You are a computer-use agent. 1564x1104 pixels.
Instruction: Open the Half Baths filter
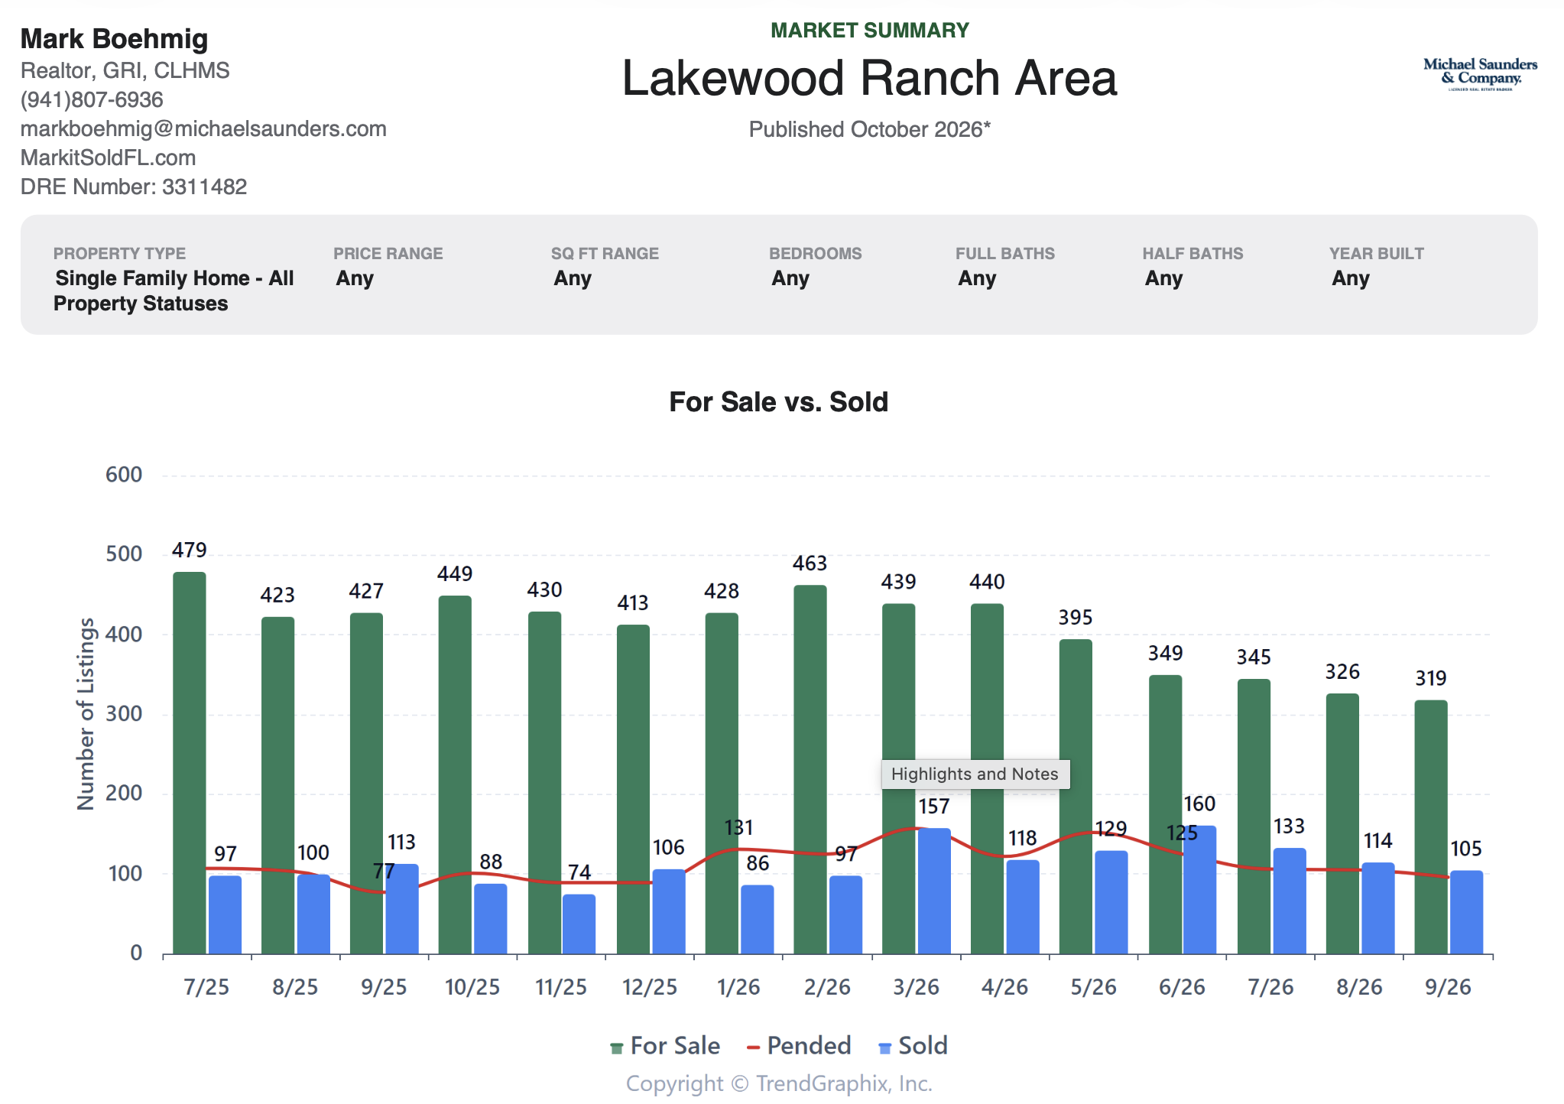click(x=1163, y=278)
